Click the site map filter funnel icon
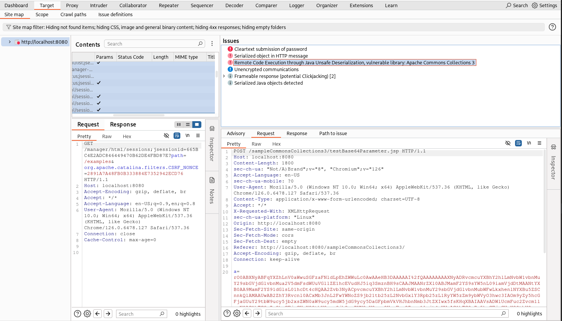The image size is (562, 321). pyautogui.click(x=8, y=27)
